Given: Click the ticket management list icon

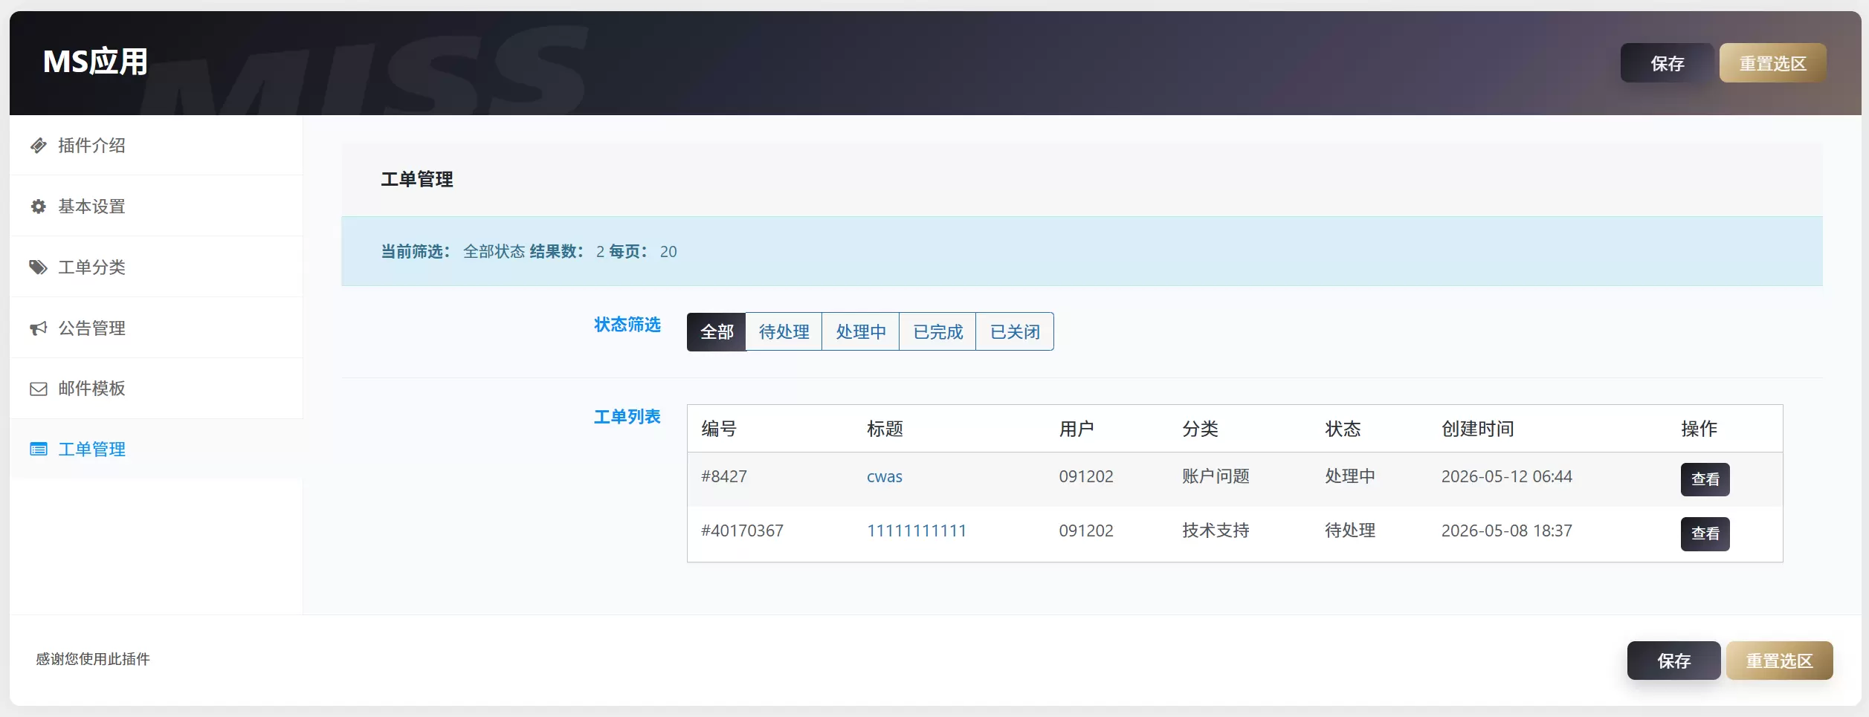Looking at the screenshot, I should click(x=38, y=450).
